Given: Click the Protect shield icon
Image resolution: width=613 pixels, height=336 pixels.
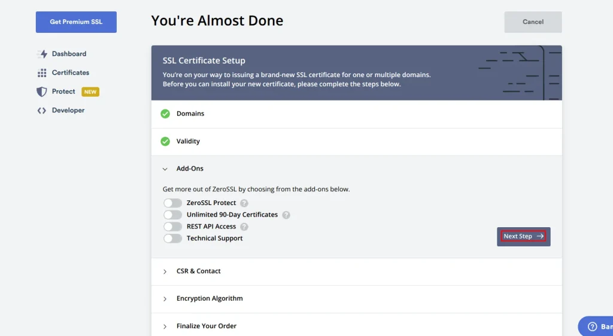Looking at the screenshot, I should 41,91.
